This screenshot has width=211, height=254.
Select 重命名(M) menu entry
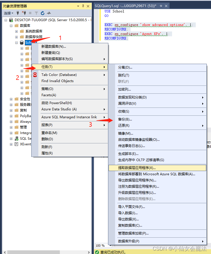[x=70, y=133]
